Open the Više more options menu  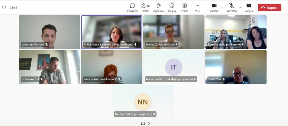pyautogui.click(x=197, y=7)
